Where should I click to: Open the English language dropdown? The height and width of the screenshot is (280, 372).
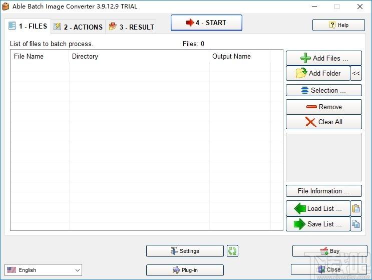click(x=43, y=270)
